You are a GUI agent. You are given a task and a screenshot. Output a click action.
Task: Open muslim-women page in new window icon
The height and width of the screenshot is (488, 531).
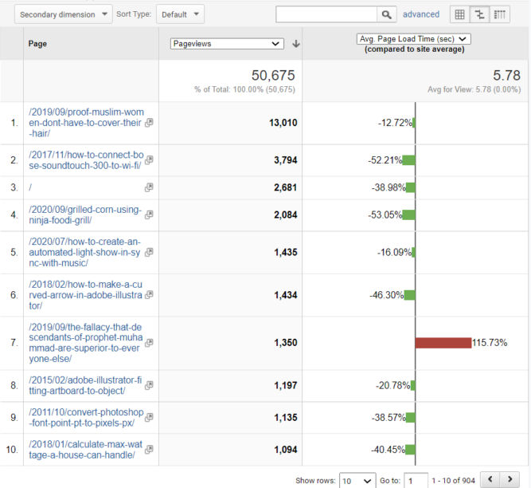tap(149, 123)
